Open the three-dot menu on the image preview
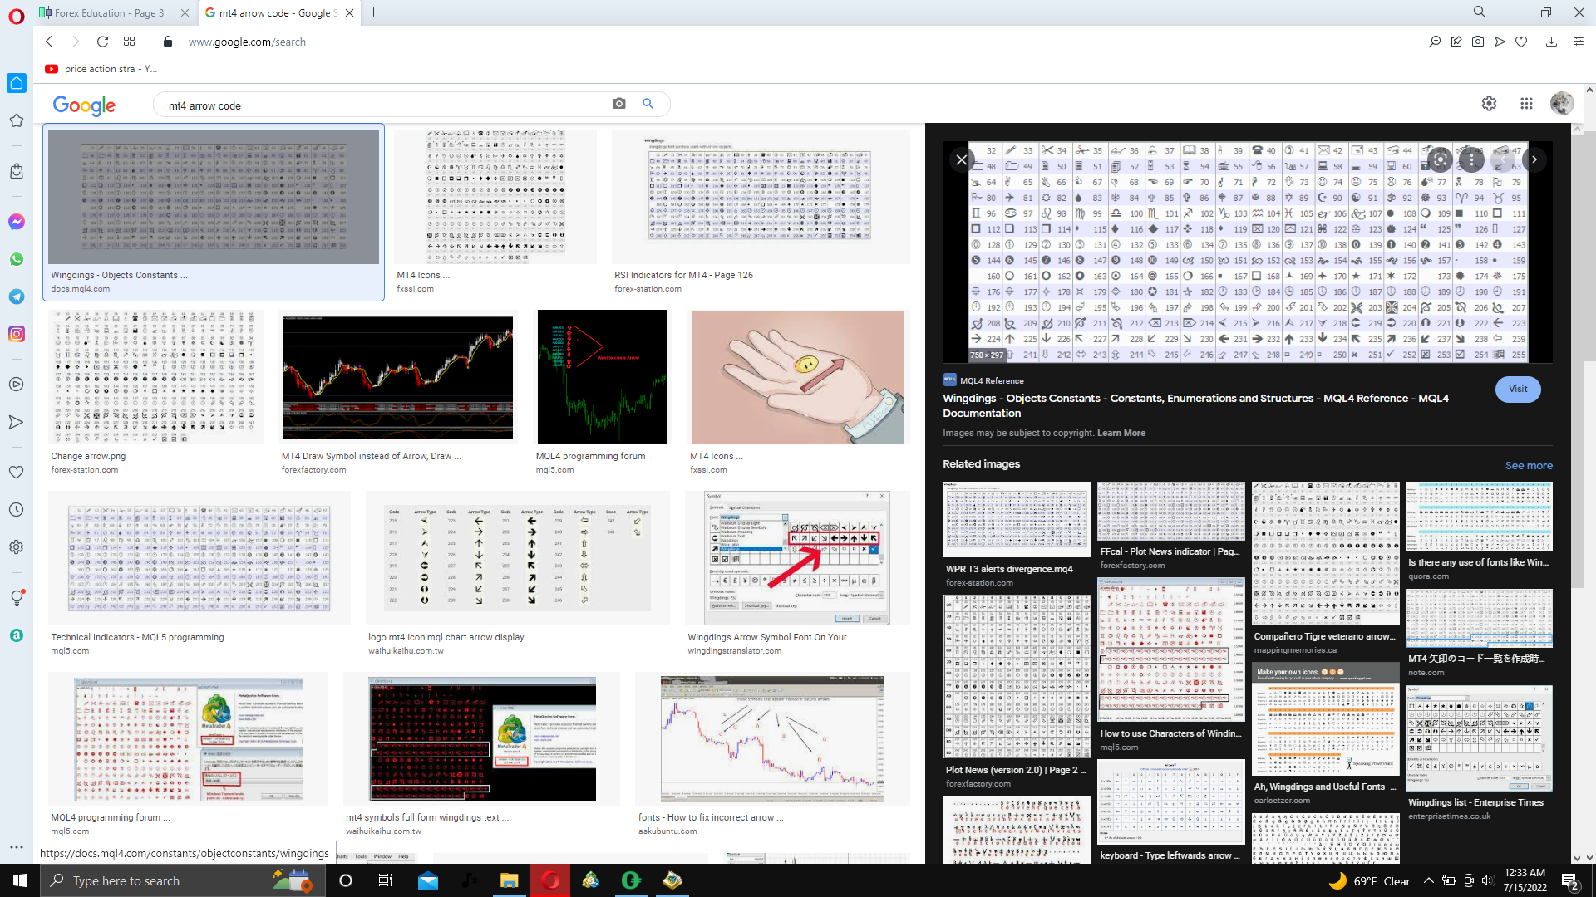Screen dimensions: 1596x897 (1471, 159)
